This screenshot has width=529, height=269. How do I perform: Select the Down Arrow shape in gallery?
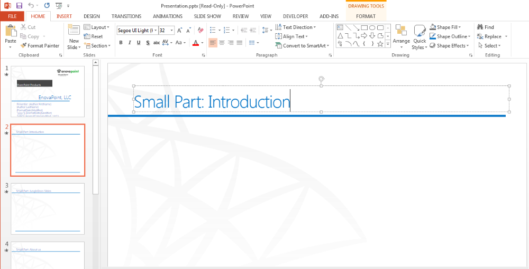(372, 36)
